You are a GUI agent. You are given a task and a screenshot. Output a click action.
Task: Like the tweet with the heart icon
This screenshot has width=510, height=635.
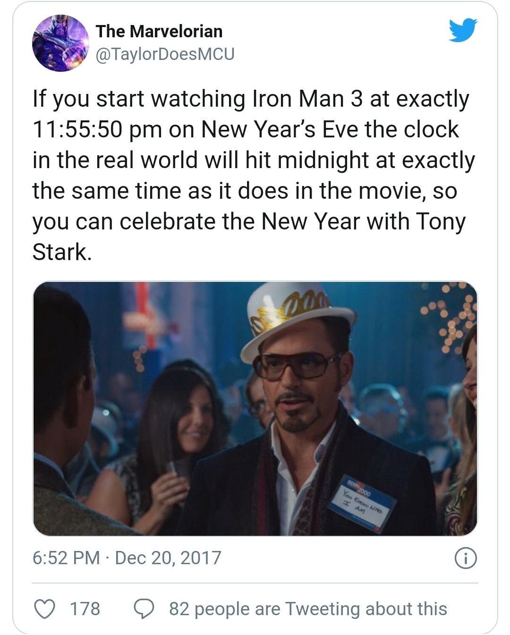click(x=45, y=609)
